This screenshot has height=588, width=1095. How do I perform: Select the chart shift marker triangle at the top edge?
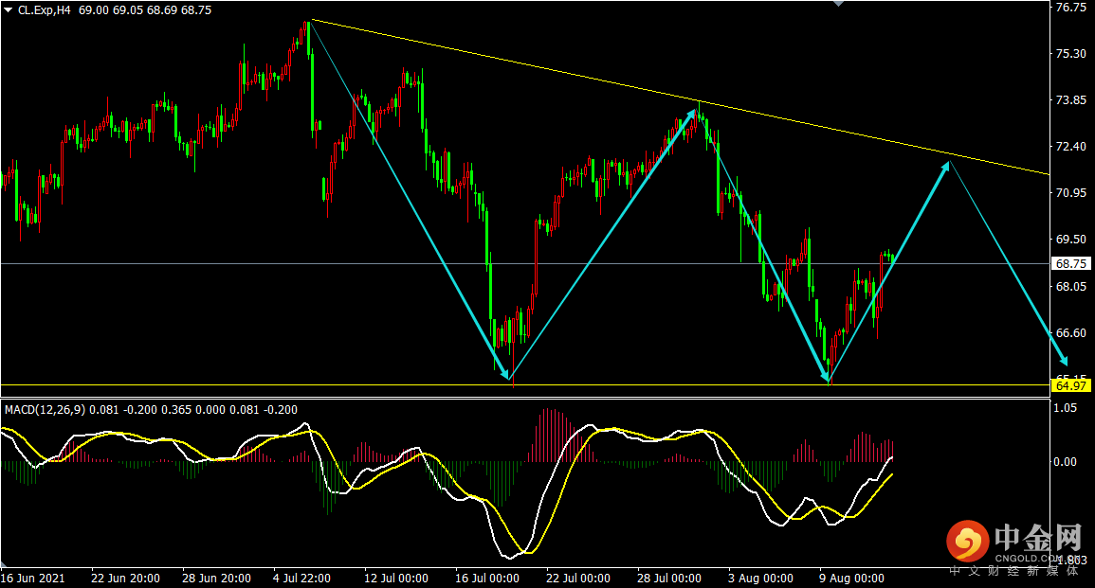coord(838,4)
